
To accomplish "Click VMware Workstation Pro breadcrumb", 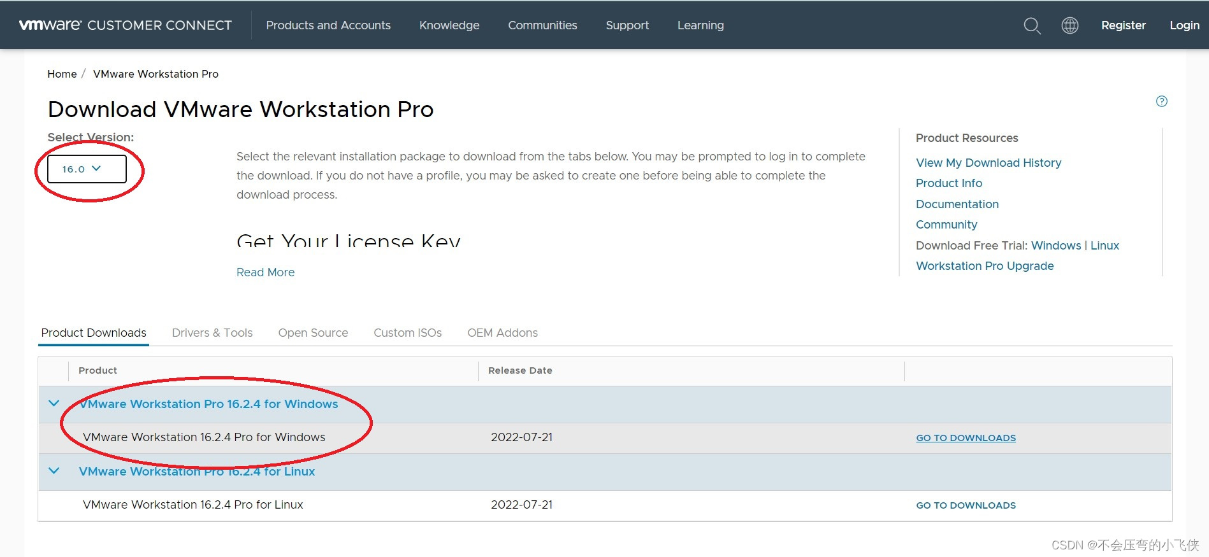I will point(156,74).
